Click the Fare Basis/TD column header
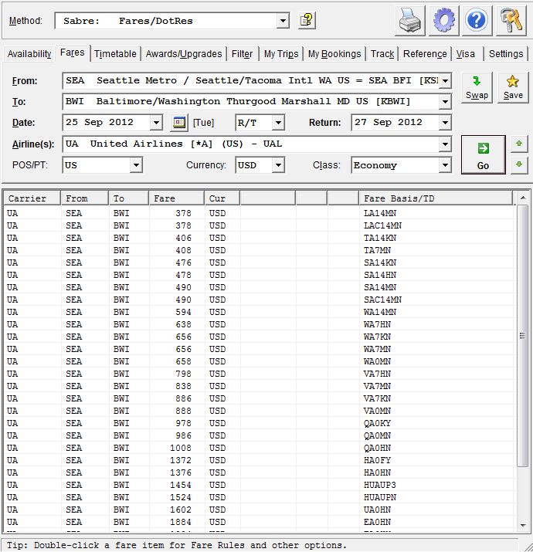 [x=436, y=198]
